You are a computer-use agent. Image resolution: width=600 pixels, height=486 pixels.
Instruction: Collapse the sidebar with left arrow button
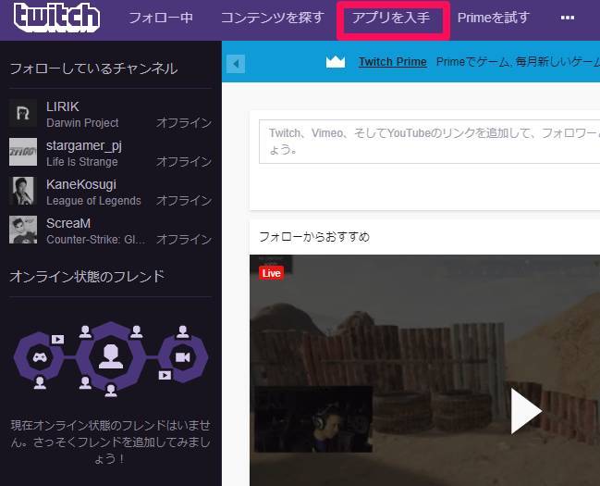point(236,64)
